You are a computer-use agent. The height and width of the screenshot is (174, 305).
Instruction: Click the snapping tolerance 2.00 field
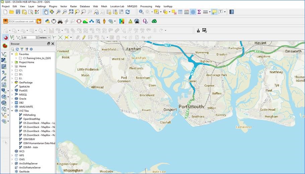click(28, 37)
